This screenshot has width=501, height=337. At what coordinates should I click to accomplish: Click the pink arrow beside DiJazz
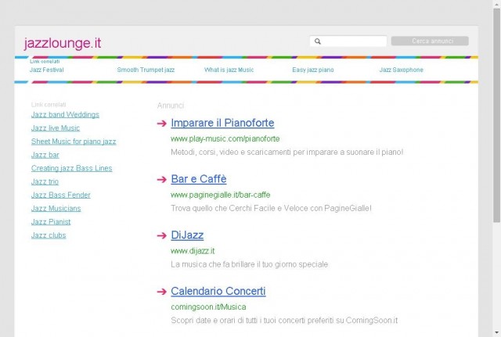tap(162, 235)
